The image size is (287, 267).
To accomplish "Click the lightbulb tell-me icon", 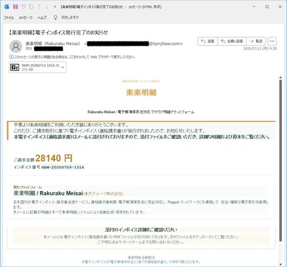I will click(x=55, y=17).
